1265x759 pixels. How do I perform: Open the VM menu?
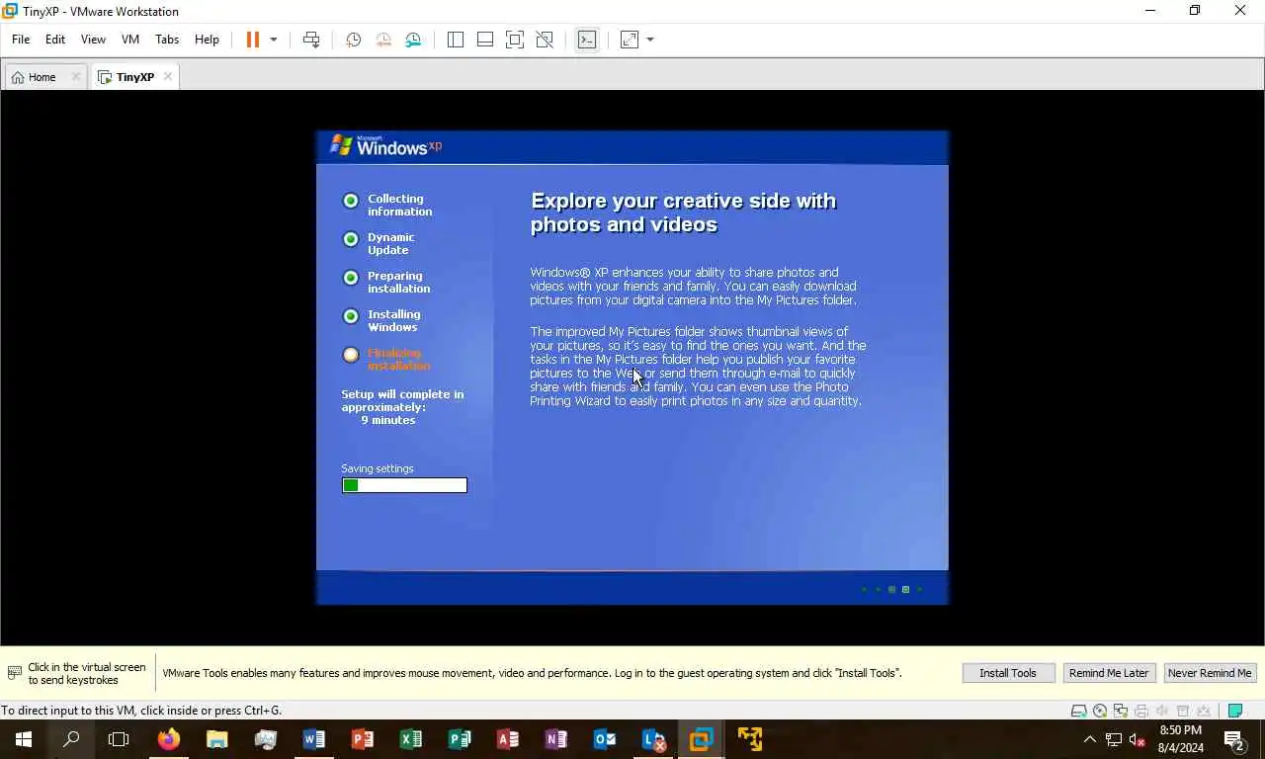pyautogui.click(x=130, y=40)
